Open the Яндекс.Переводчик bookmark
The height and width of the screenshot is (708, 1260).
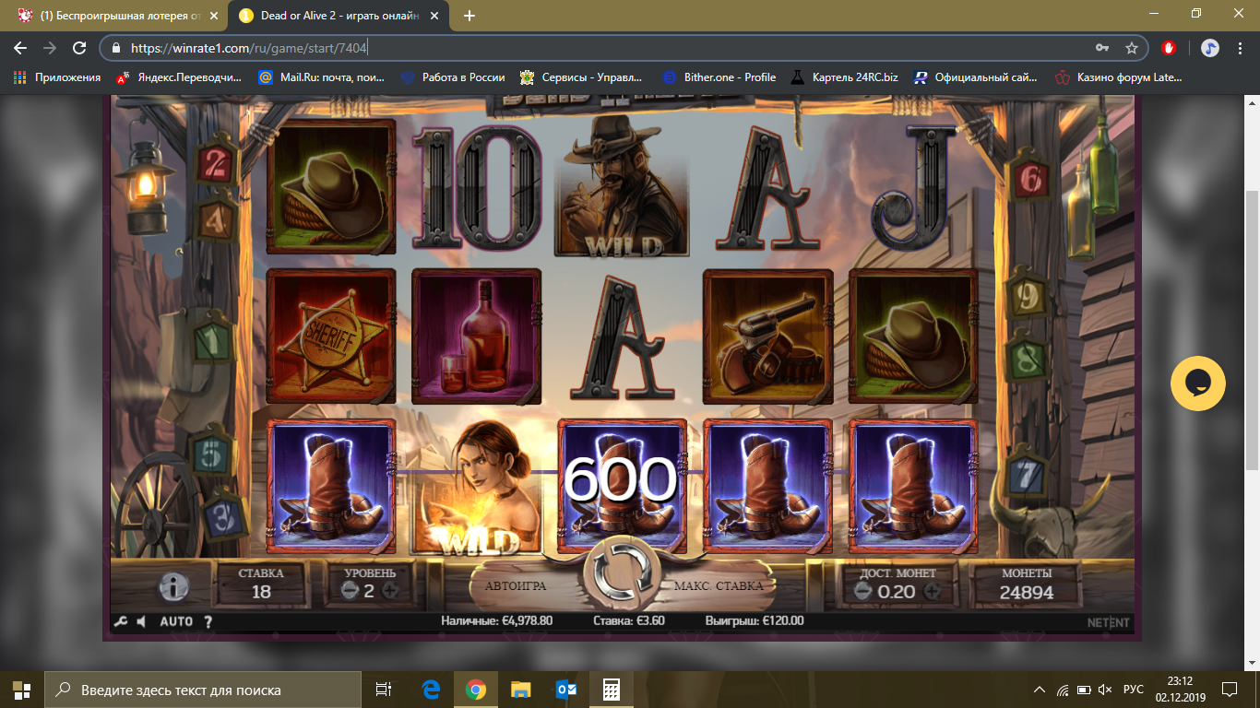178,77
